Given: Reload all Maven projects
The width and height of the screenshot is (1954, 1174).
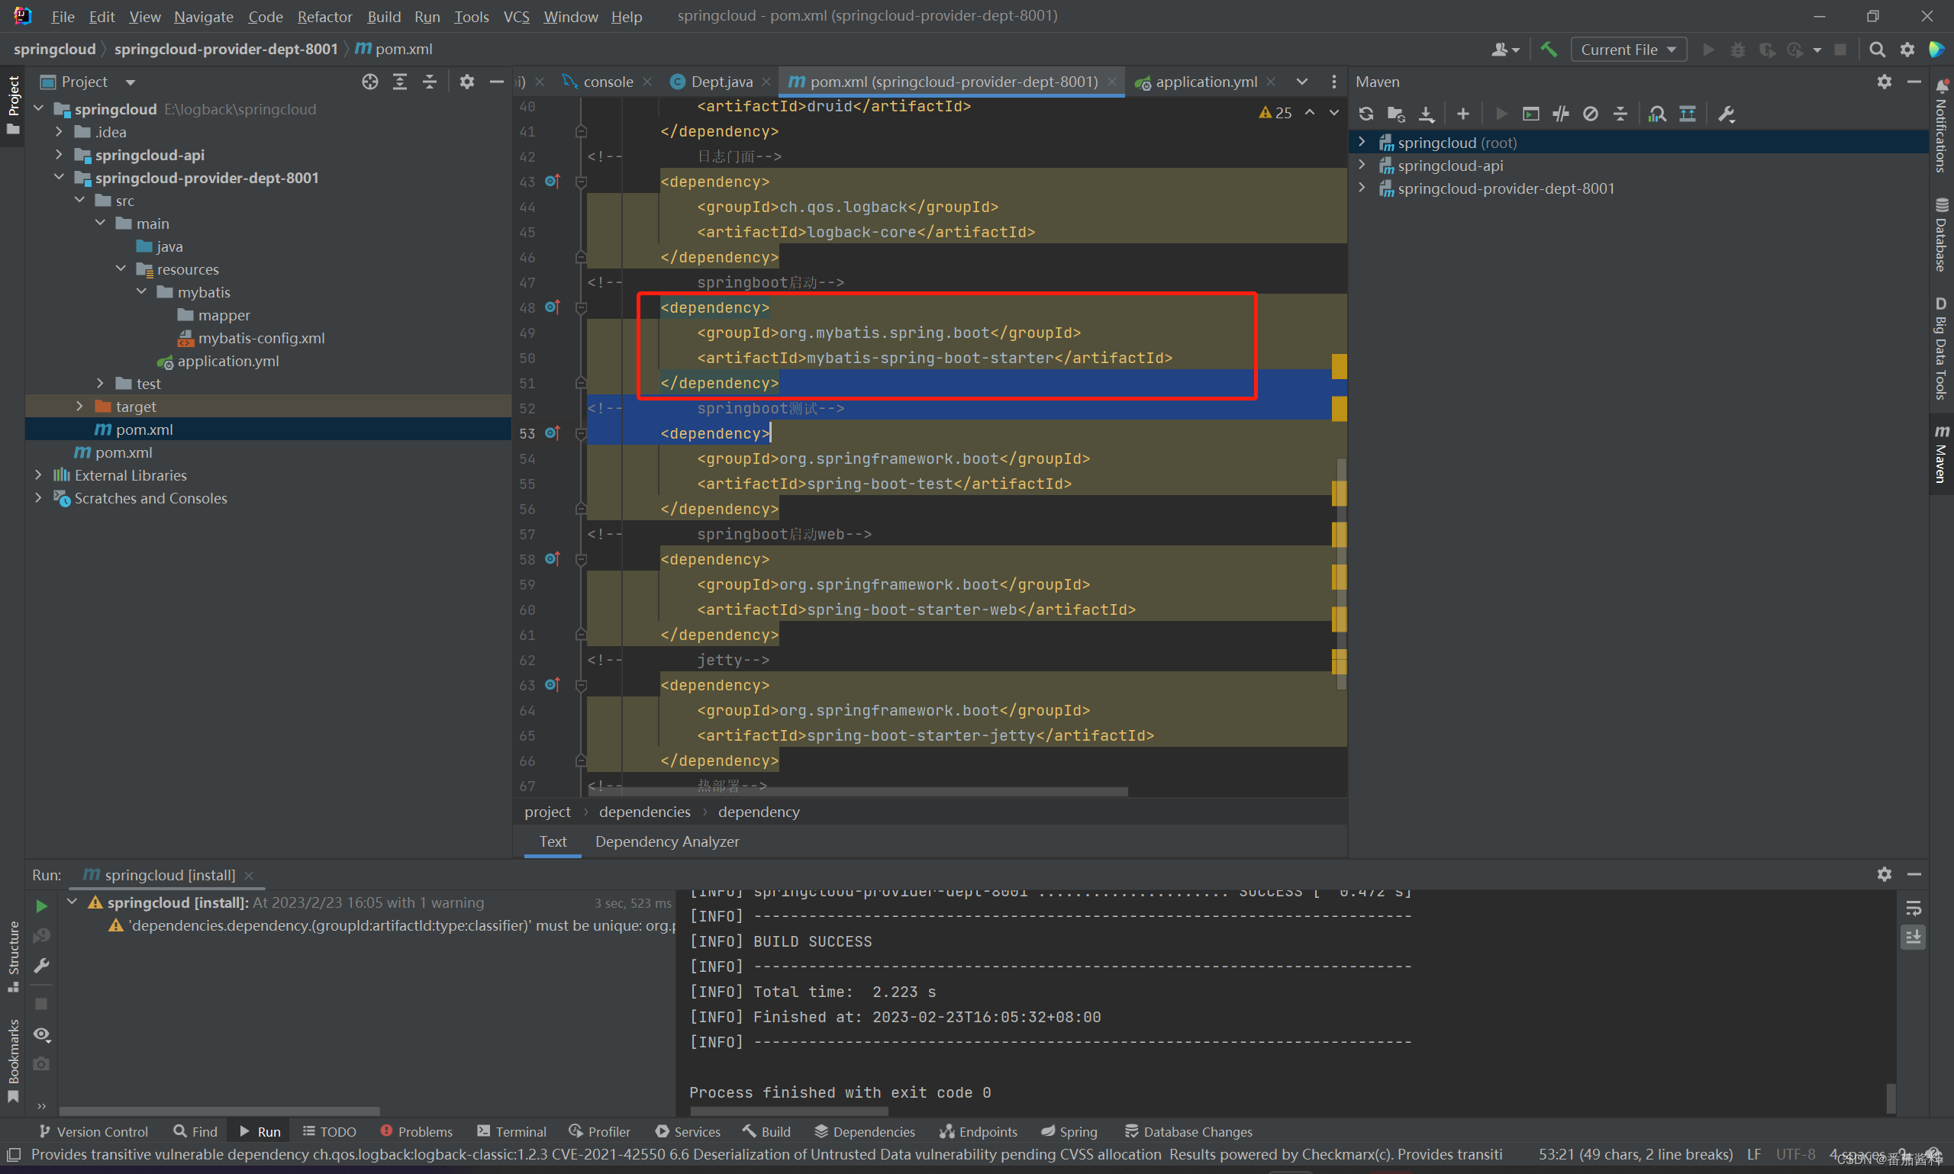Looking at the screenshot, I should click(x=1366, y=114).
